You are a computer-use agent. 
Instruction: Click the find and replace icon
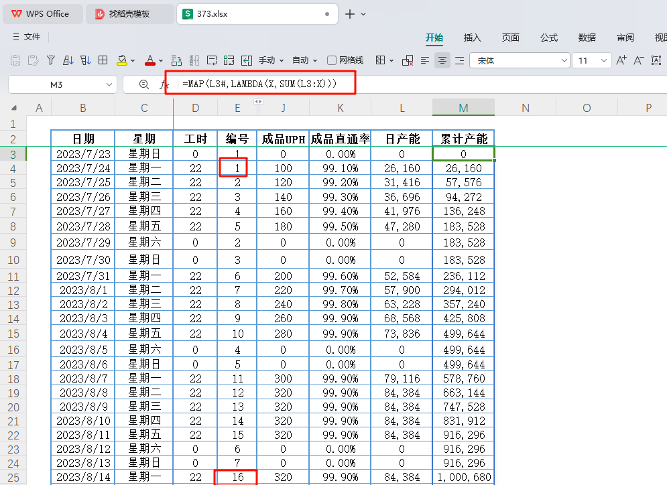[x=176, y=60]
